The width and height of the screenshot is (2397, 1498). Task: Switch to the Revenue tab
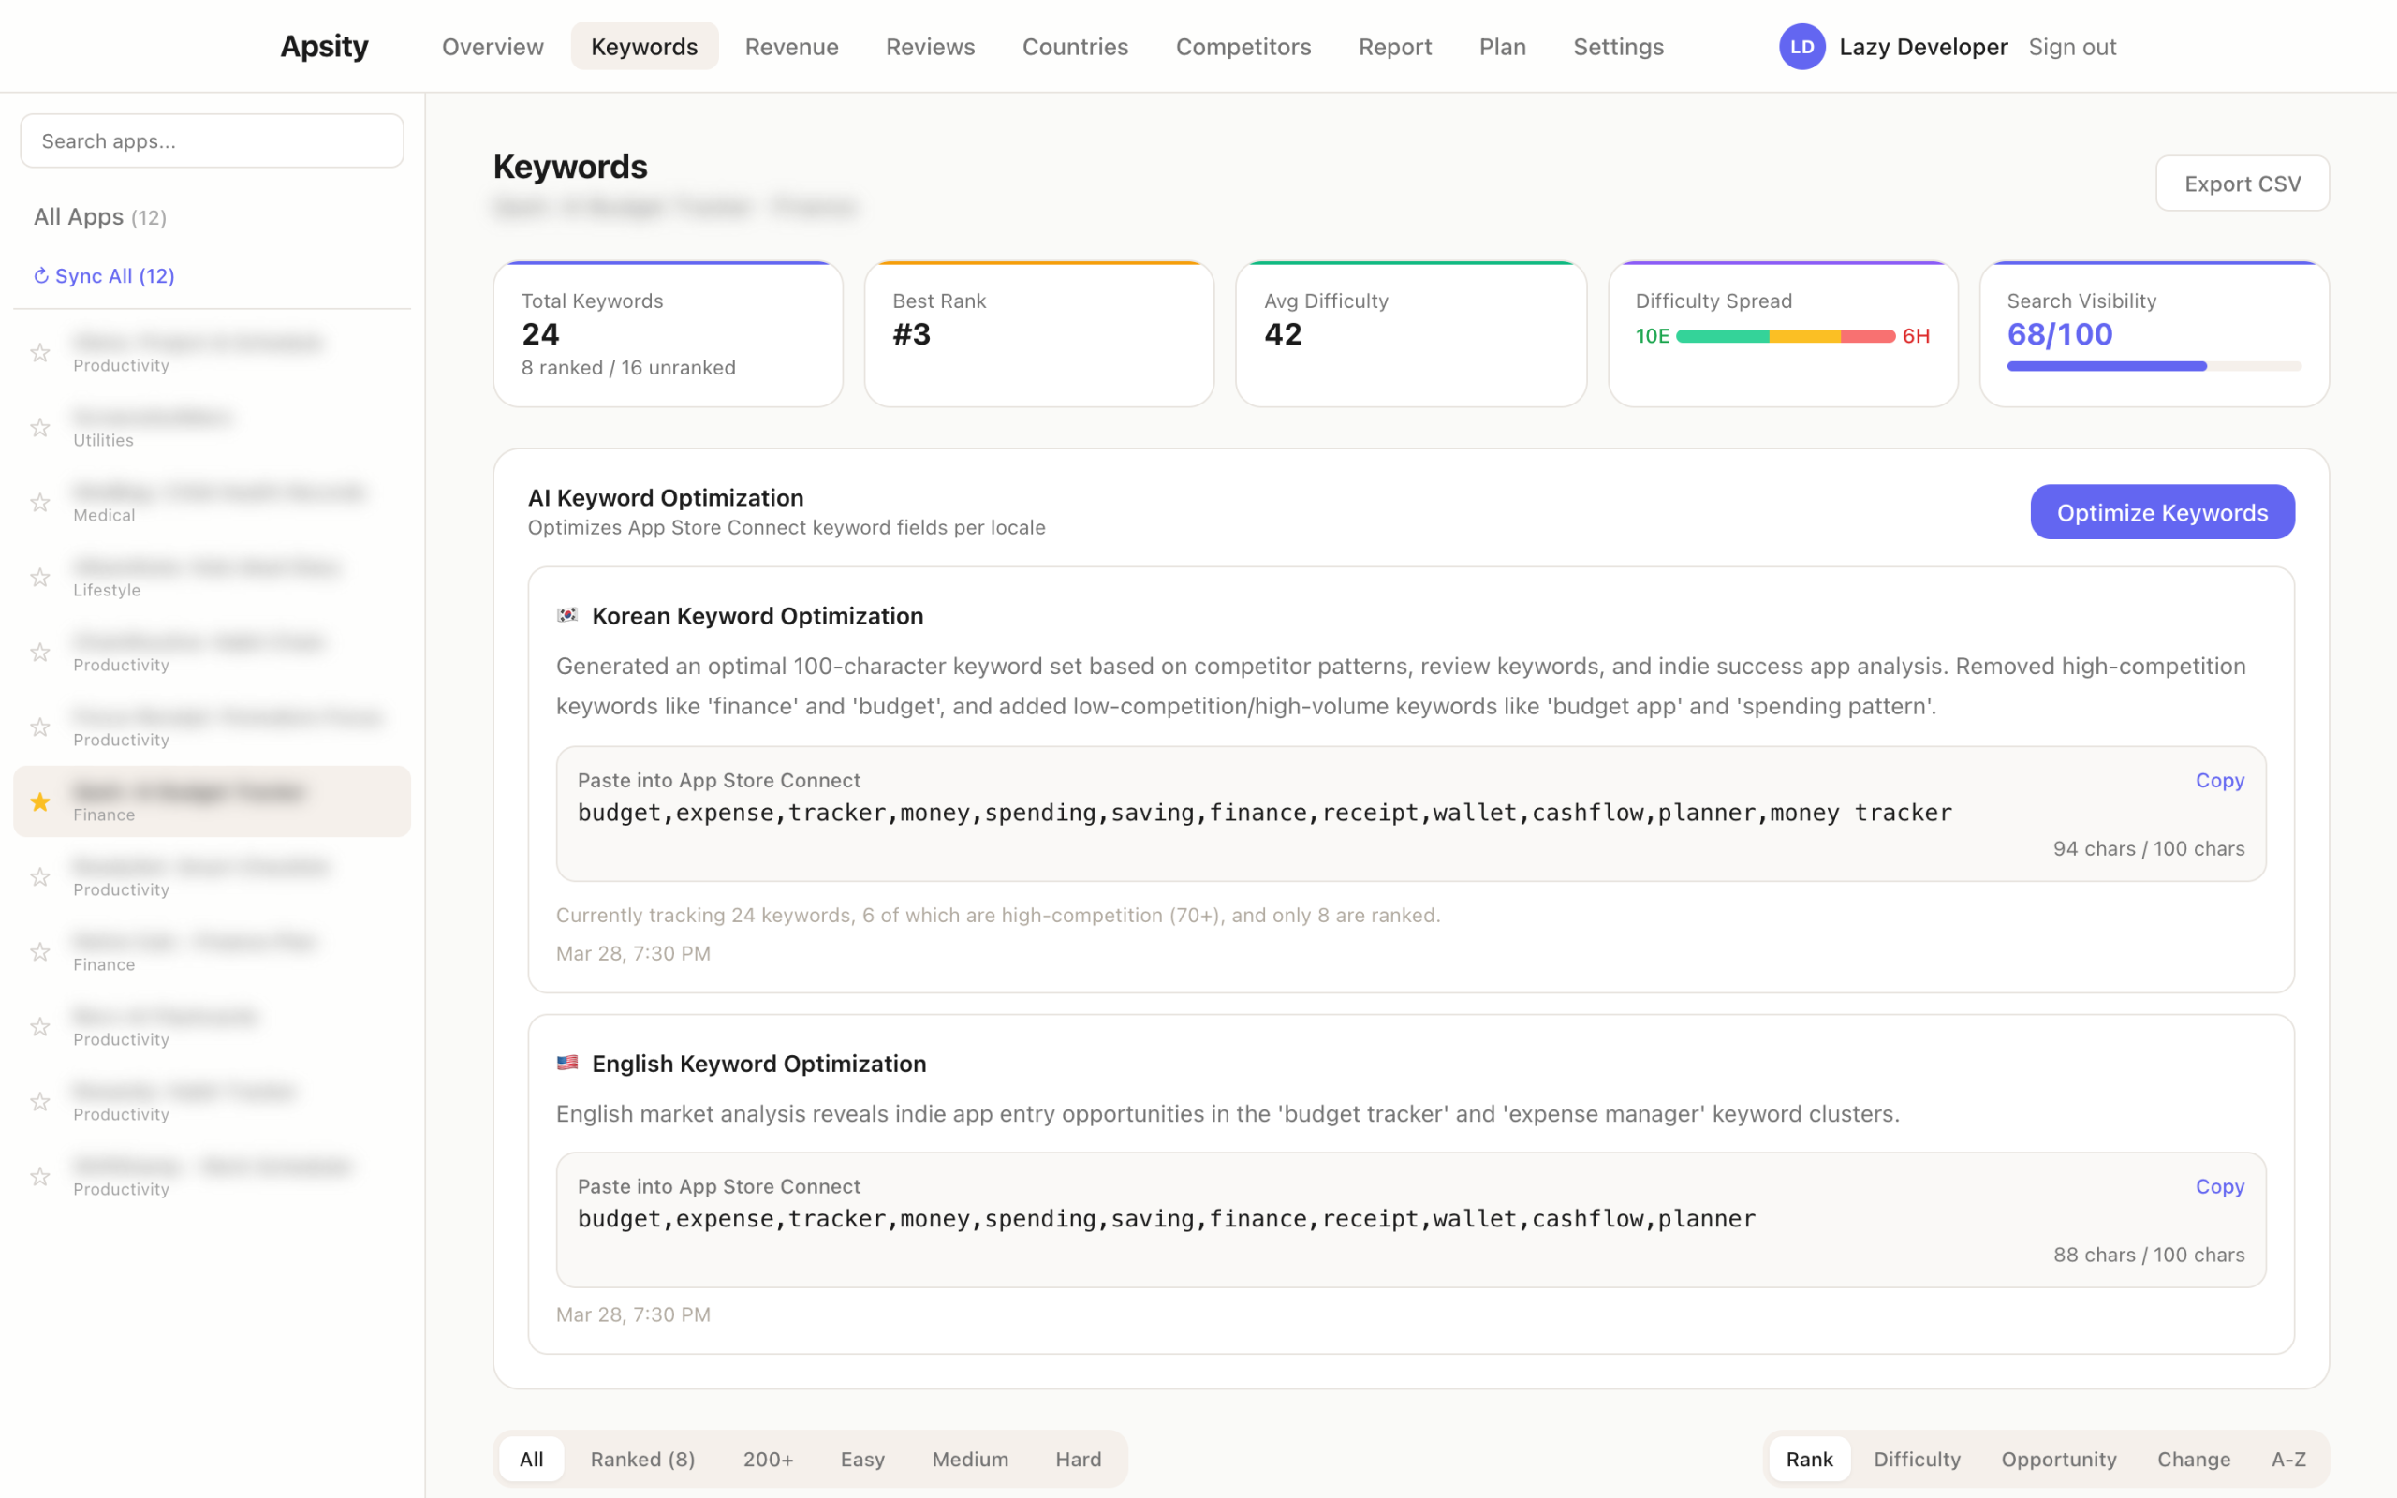point(791,47)
